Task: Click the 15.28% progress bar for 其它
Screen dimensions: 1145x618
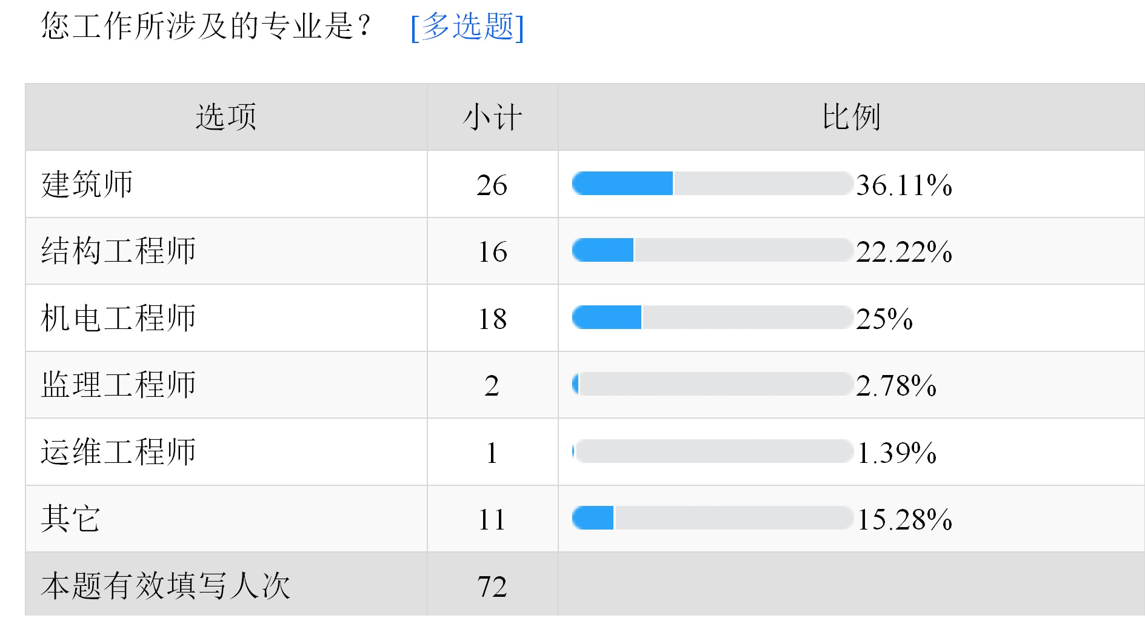Action: [713, 518]
